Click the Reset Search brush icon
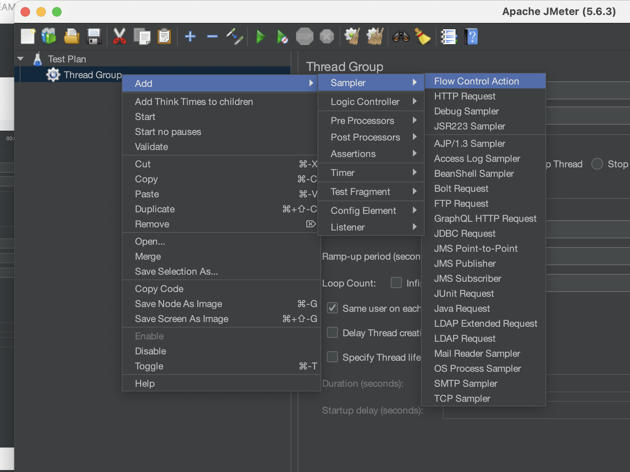 click(422, 37)
